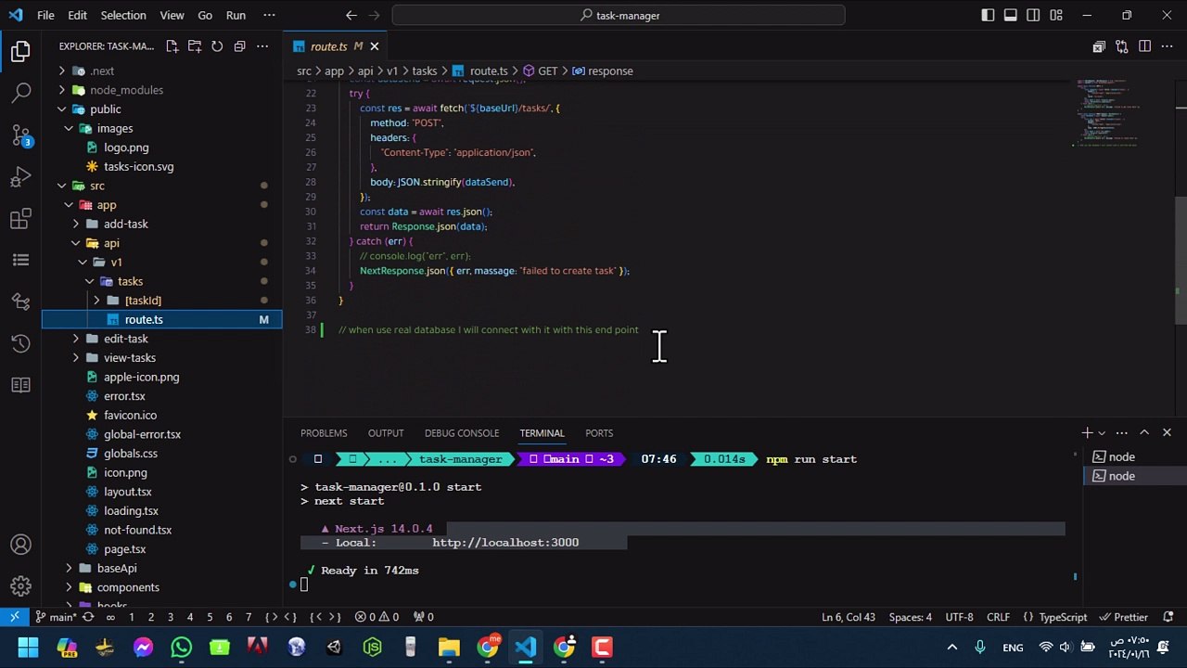Switch to the Problems tab
This screenshot has height=668, width=1187.
click(324, 433)
